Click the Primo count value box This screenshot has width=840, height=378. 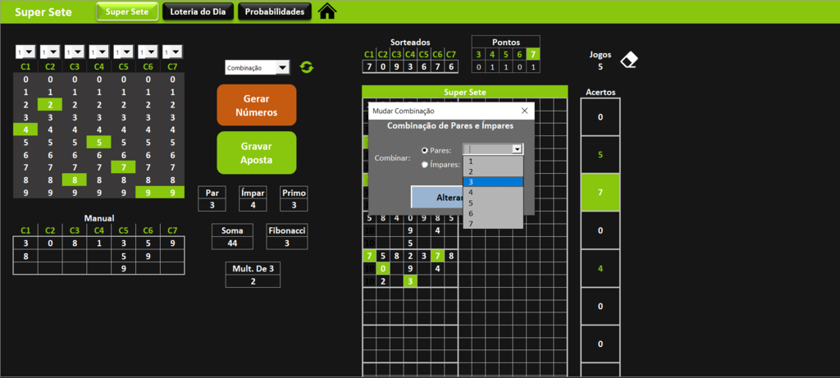coord(294,204)
